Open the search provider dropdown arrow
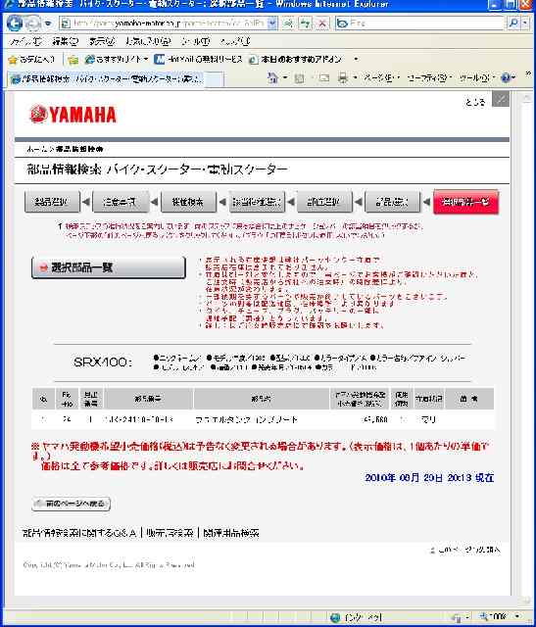Image resolution: width=536 pixels, height=627 pixels. click(525, 24)
